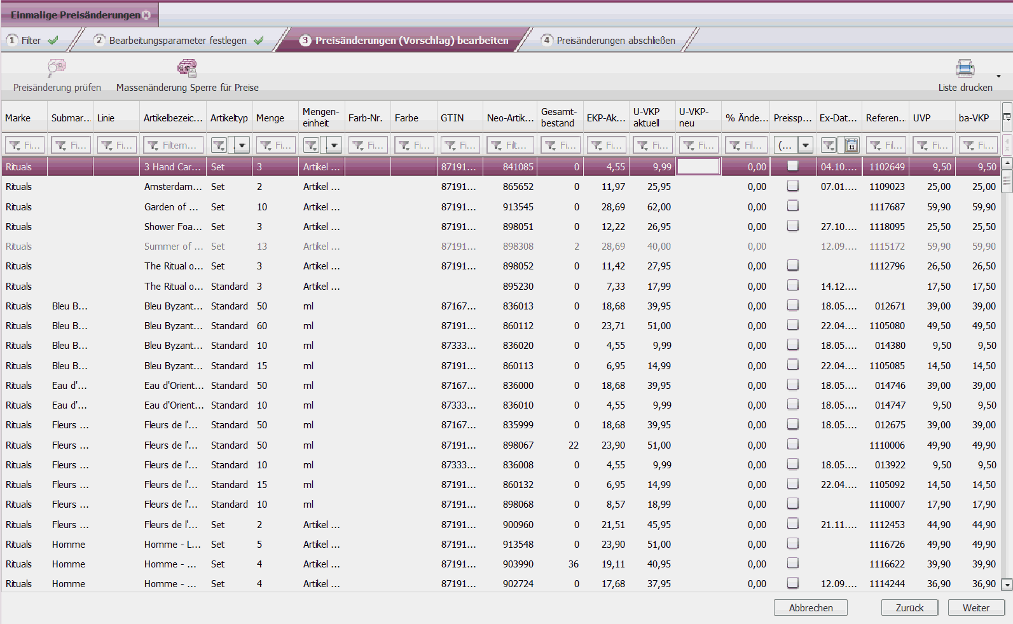
Task: Select the row with Neo-Artikel 865652
Action: click(501, 187)
